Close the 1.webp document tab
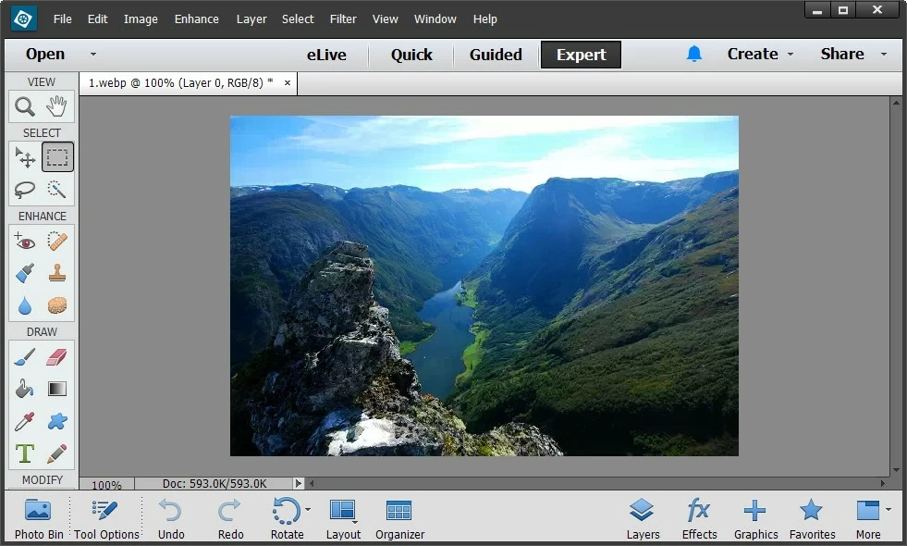This screenshot has height=546, width=907. [x=287, y=82]
